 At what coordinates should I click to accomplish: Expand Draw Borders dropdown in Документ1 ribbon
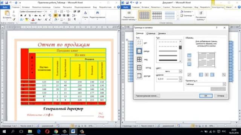(201, 16)
